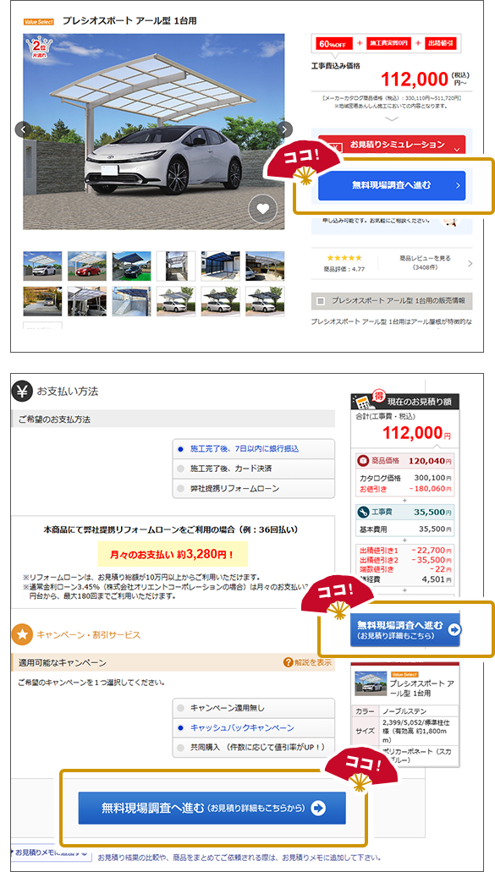Click the 出精値引 red badge
Screen dimensions: 495x872
[x=443, y=43]
